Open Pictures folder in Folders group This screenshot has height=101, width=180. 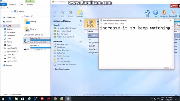(x=30, y=29)
